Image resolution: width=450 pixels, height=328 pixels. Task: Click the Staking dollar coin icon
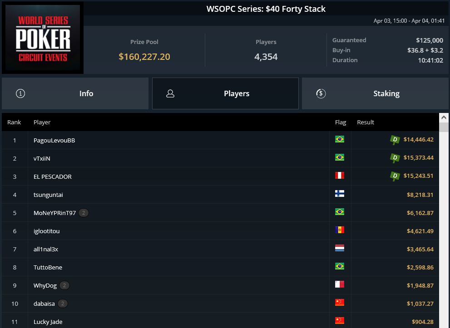[321, 93]
